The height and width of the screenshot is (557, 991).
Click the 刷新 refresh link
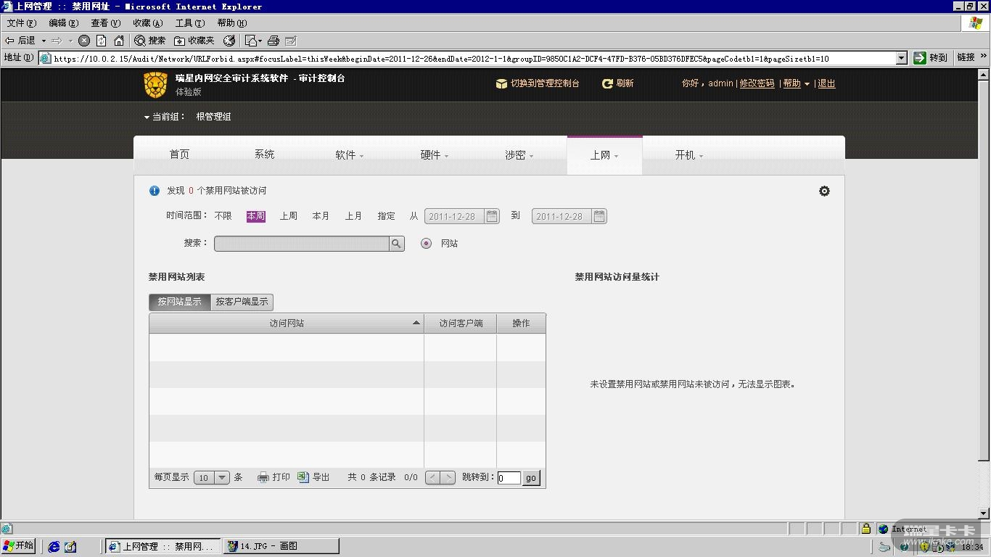(x=618, y=83)
